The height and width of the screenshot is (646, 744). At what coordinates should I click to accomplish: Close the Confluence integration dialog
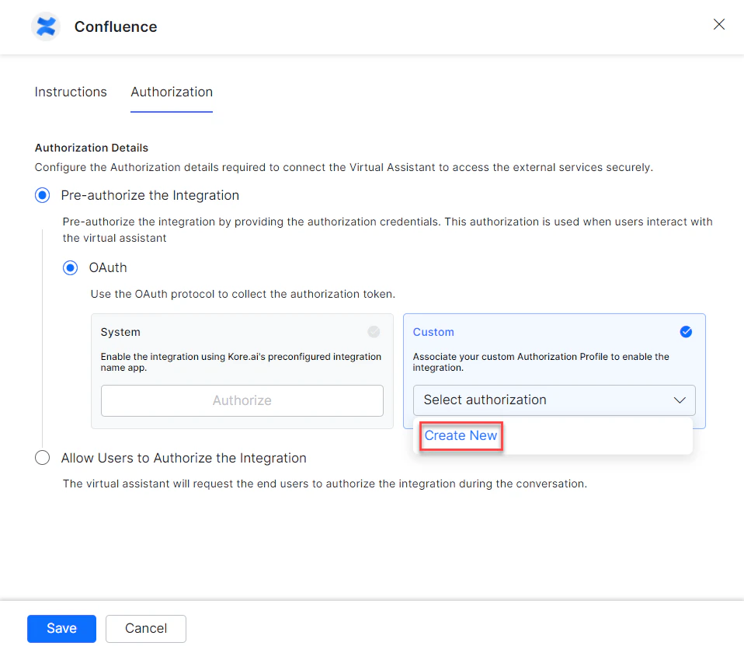pos(718,24)
